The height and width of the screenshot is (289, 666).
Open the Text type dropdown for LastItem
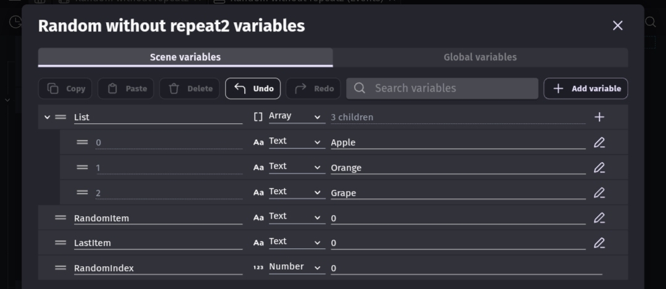(x=295, y=242)
